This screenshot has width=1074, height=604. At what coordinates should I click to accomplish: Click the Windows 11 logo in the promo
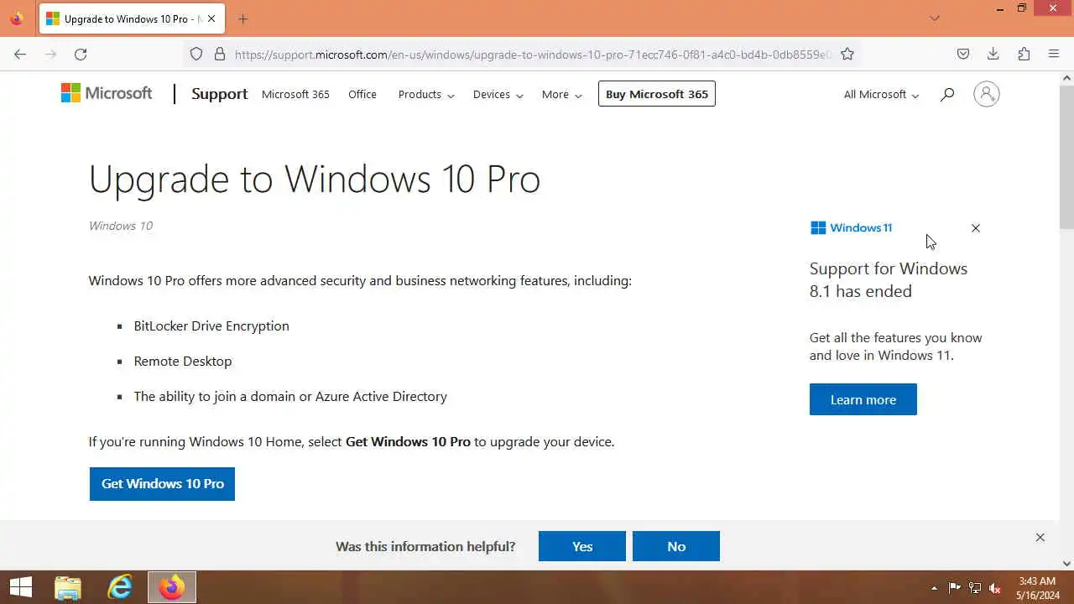click(852, 227)
